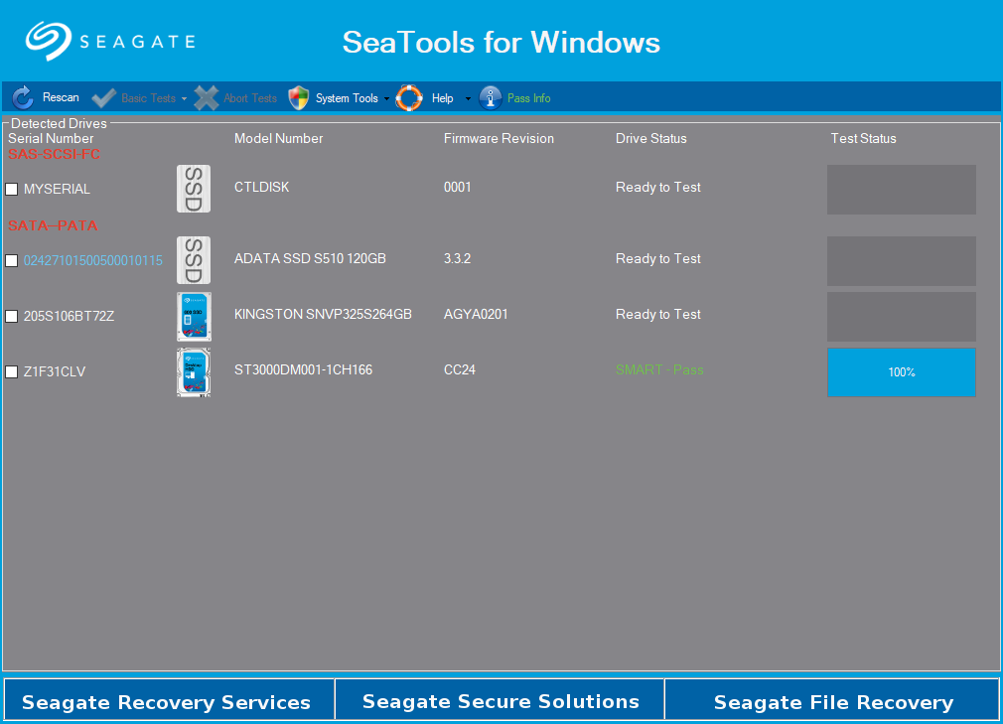
Task: Click the 100% test progress bar
Action: coord(902,372)
